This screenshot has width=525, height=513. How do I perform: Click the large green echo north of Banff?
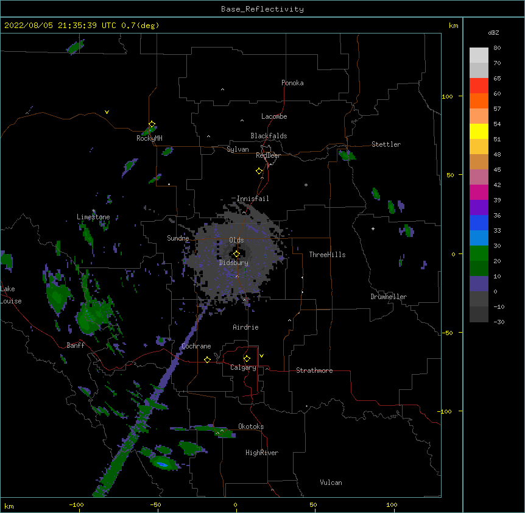94,316
